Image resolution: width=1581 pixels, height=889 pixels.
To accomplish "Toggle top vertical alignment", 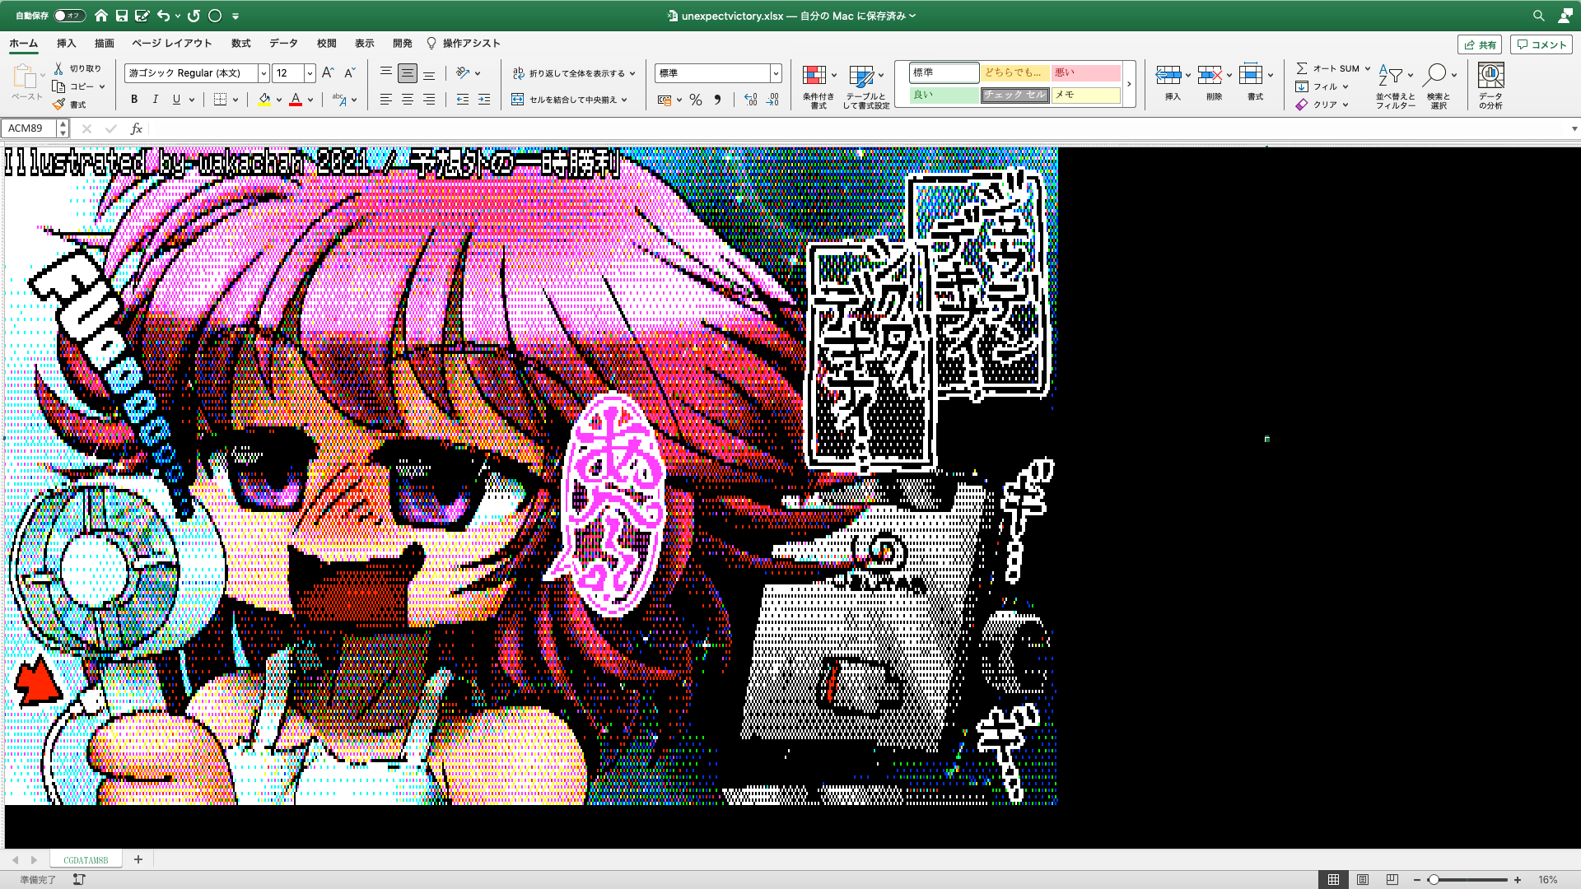I will pyautogui.click(x=385, y=73).
